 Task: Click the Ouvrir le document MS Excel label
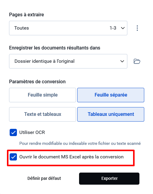(72, 157)
